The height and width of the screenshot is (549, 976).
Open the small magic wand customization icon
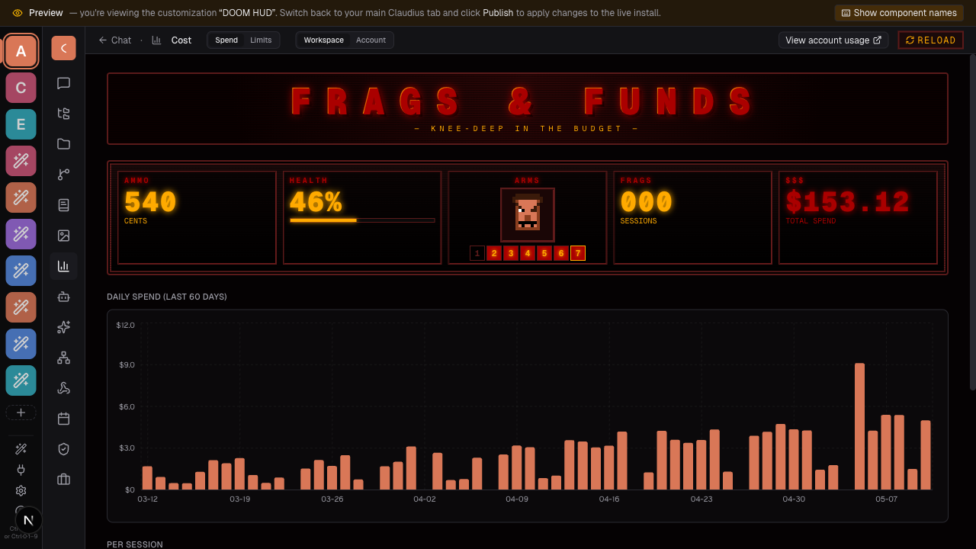coord(21,449)
